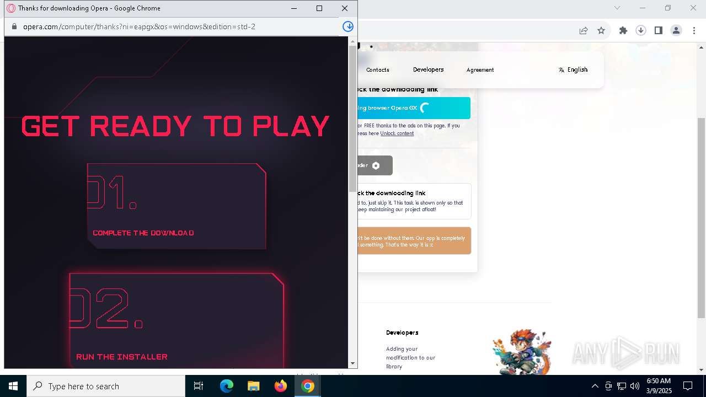Click footer Developers heading

coord(402,332)
